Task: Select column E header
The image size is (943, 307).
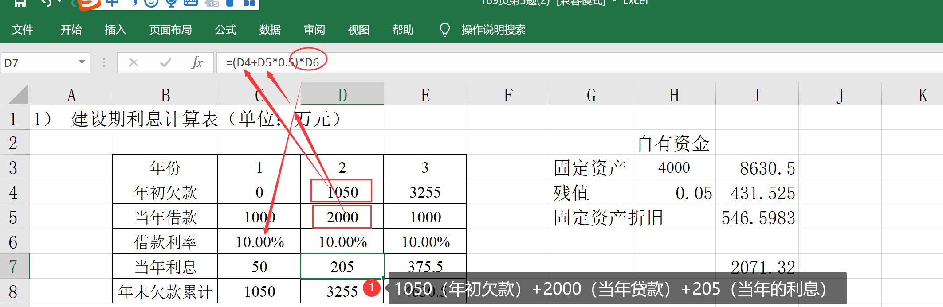Action: pos(425,94)
